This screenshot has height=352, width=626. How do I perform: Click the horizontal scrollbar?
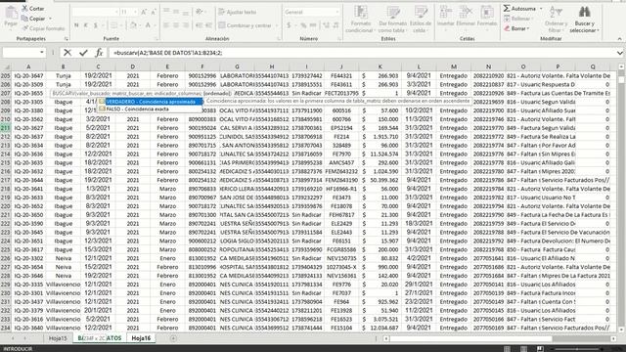pos(471,338)
